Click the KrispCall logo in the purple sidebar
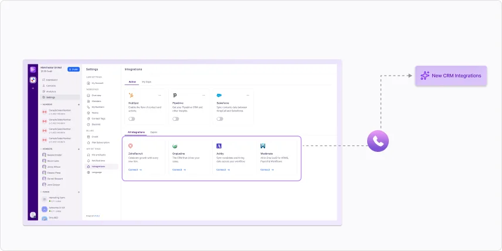 click(x=33, y=69)
